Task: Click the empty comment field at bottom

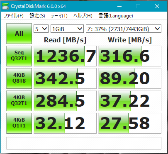Action: (x=84, y=143)
